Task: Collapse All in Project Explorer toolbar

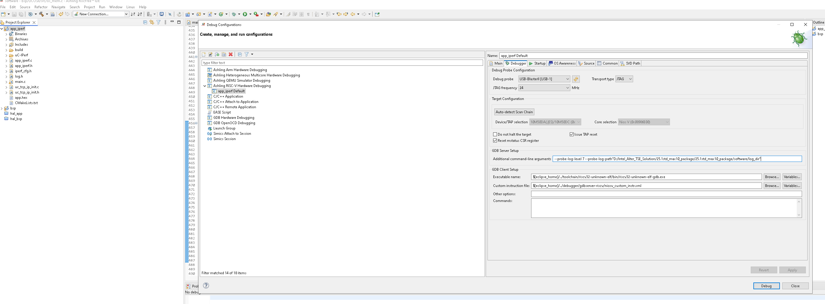Action: (145, 22)
